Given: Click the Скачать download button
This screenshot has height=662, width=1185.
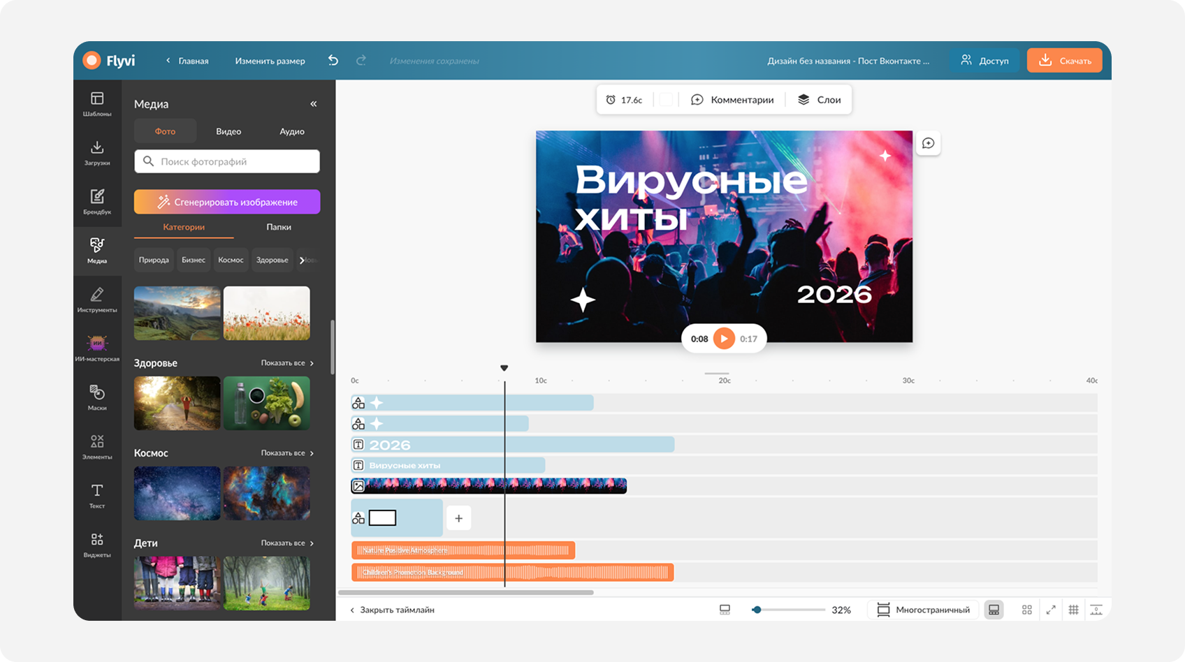Looking at the screenshot, I should coord(1064,61).
